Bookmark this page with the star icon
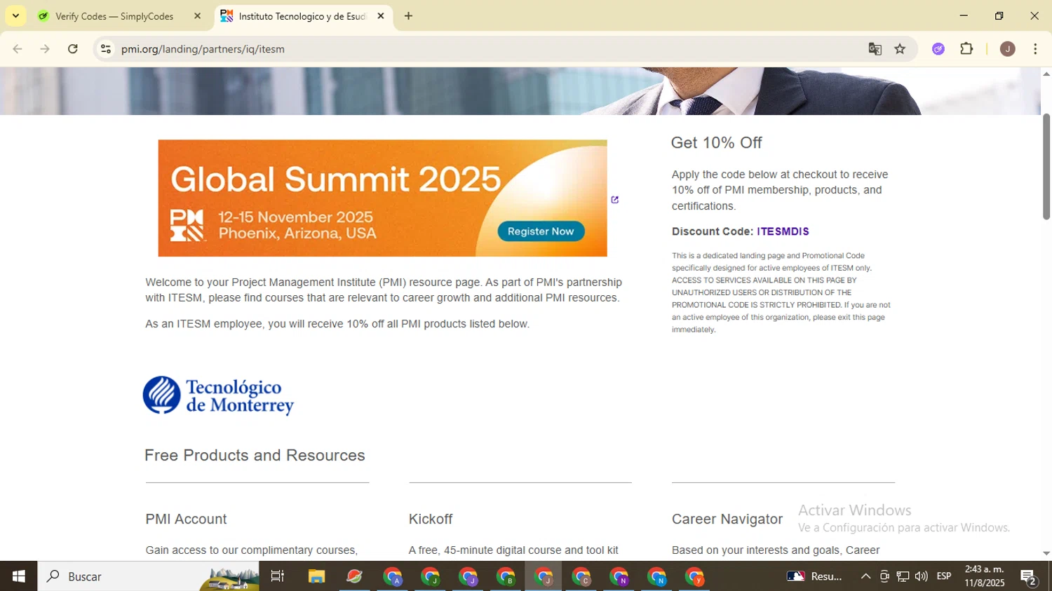The width and height of the screenshot is (1052, 591). [x=900, y=49]
